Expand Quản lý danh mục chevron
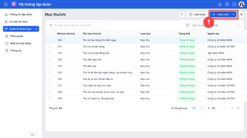 pyautogui.click(x=36, y=29)
